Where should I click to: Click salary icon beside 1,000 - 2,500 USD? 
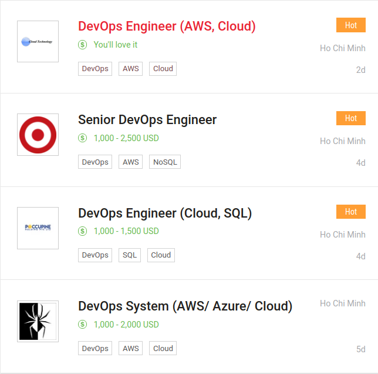[82, 138]
